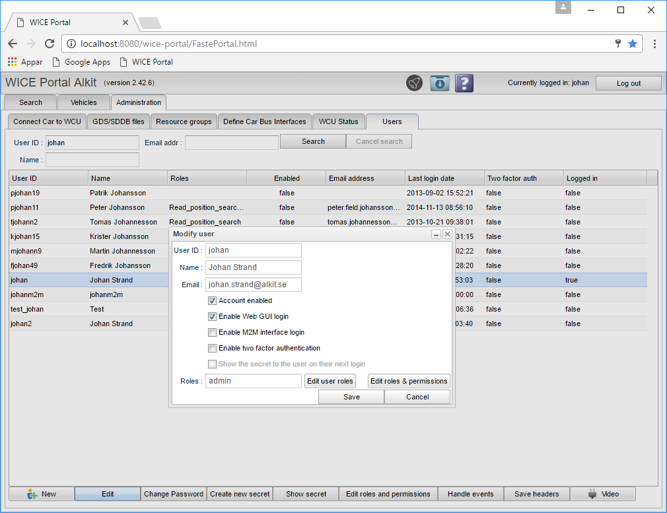Click the Video button with plug icon

pos(603,494)
